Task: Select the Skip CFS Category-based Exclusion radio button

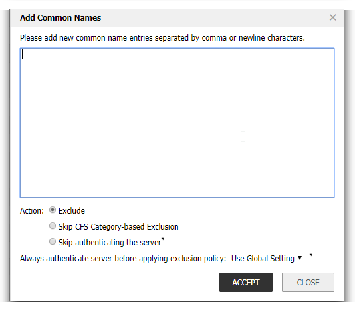Action: point(53,226)
